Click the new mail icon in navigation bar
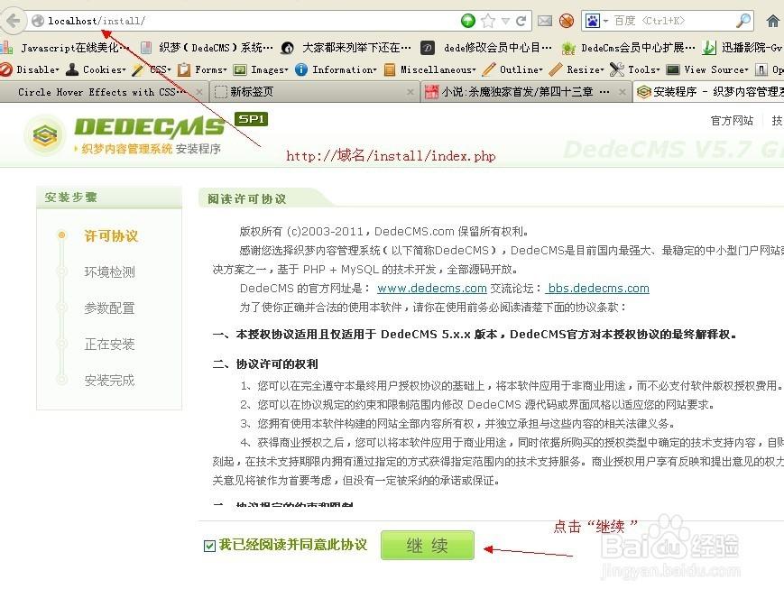This screenshot has width=784, height=598. [545, 21]
